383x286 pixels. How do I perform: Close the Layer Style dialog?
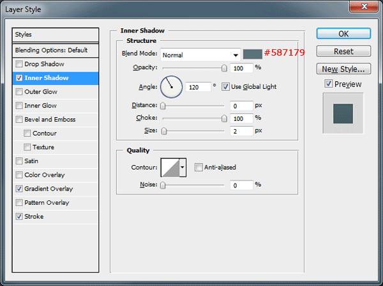(x=364, y=6)
